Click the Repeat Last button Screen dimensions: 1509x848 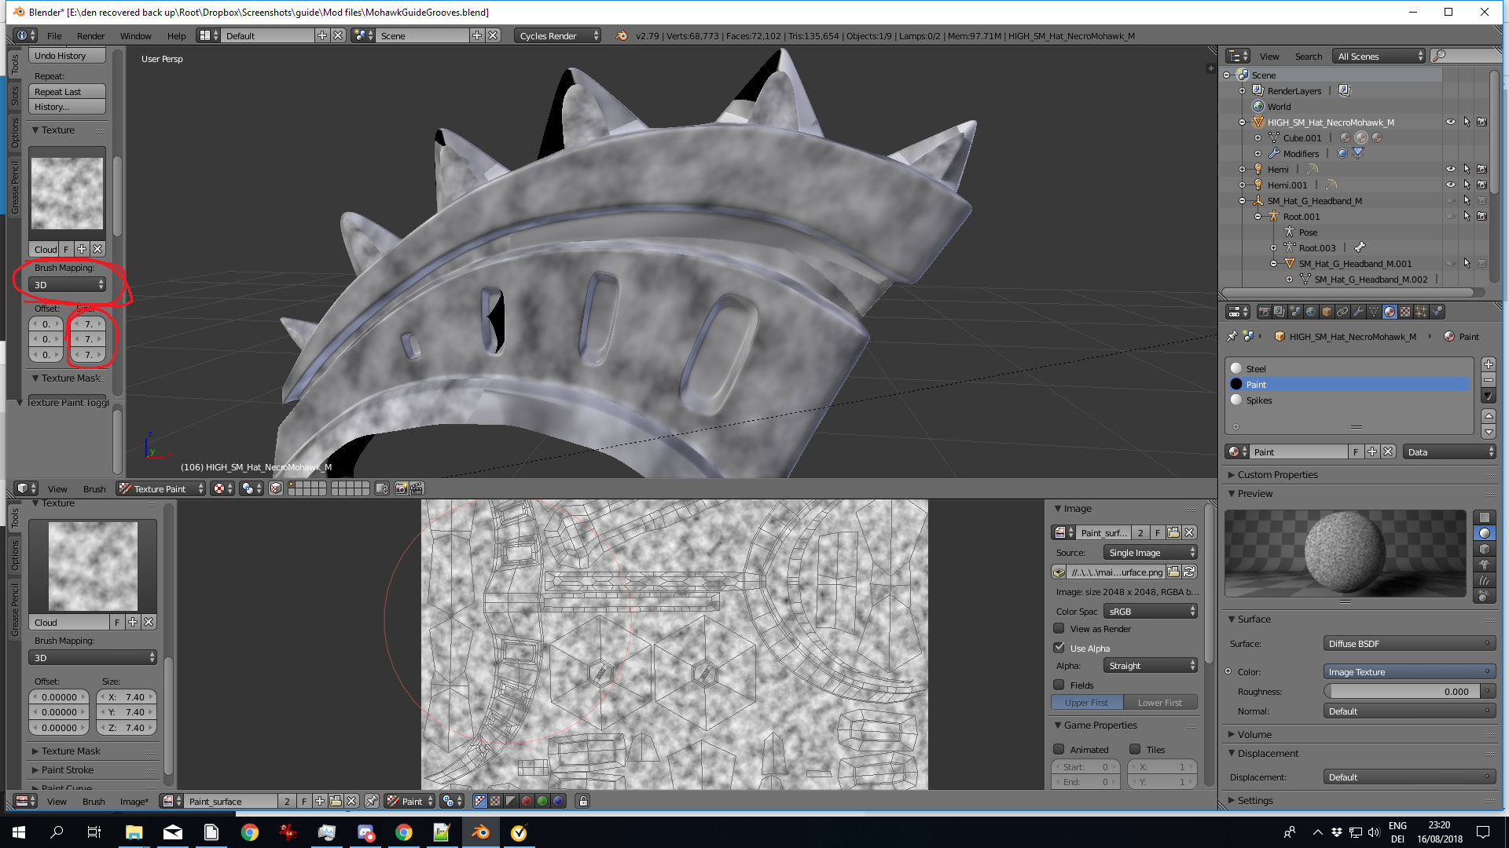67,92
